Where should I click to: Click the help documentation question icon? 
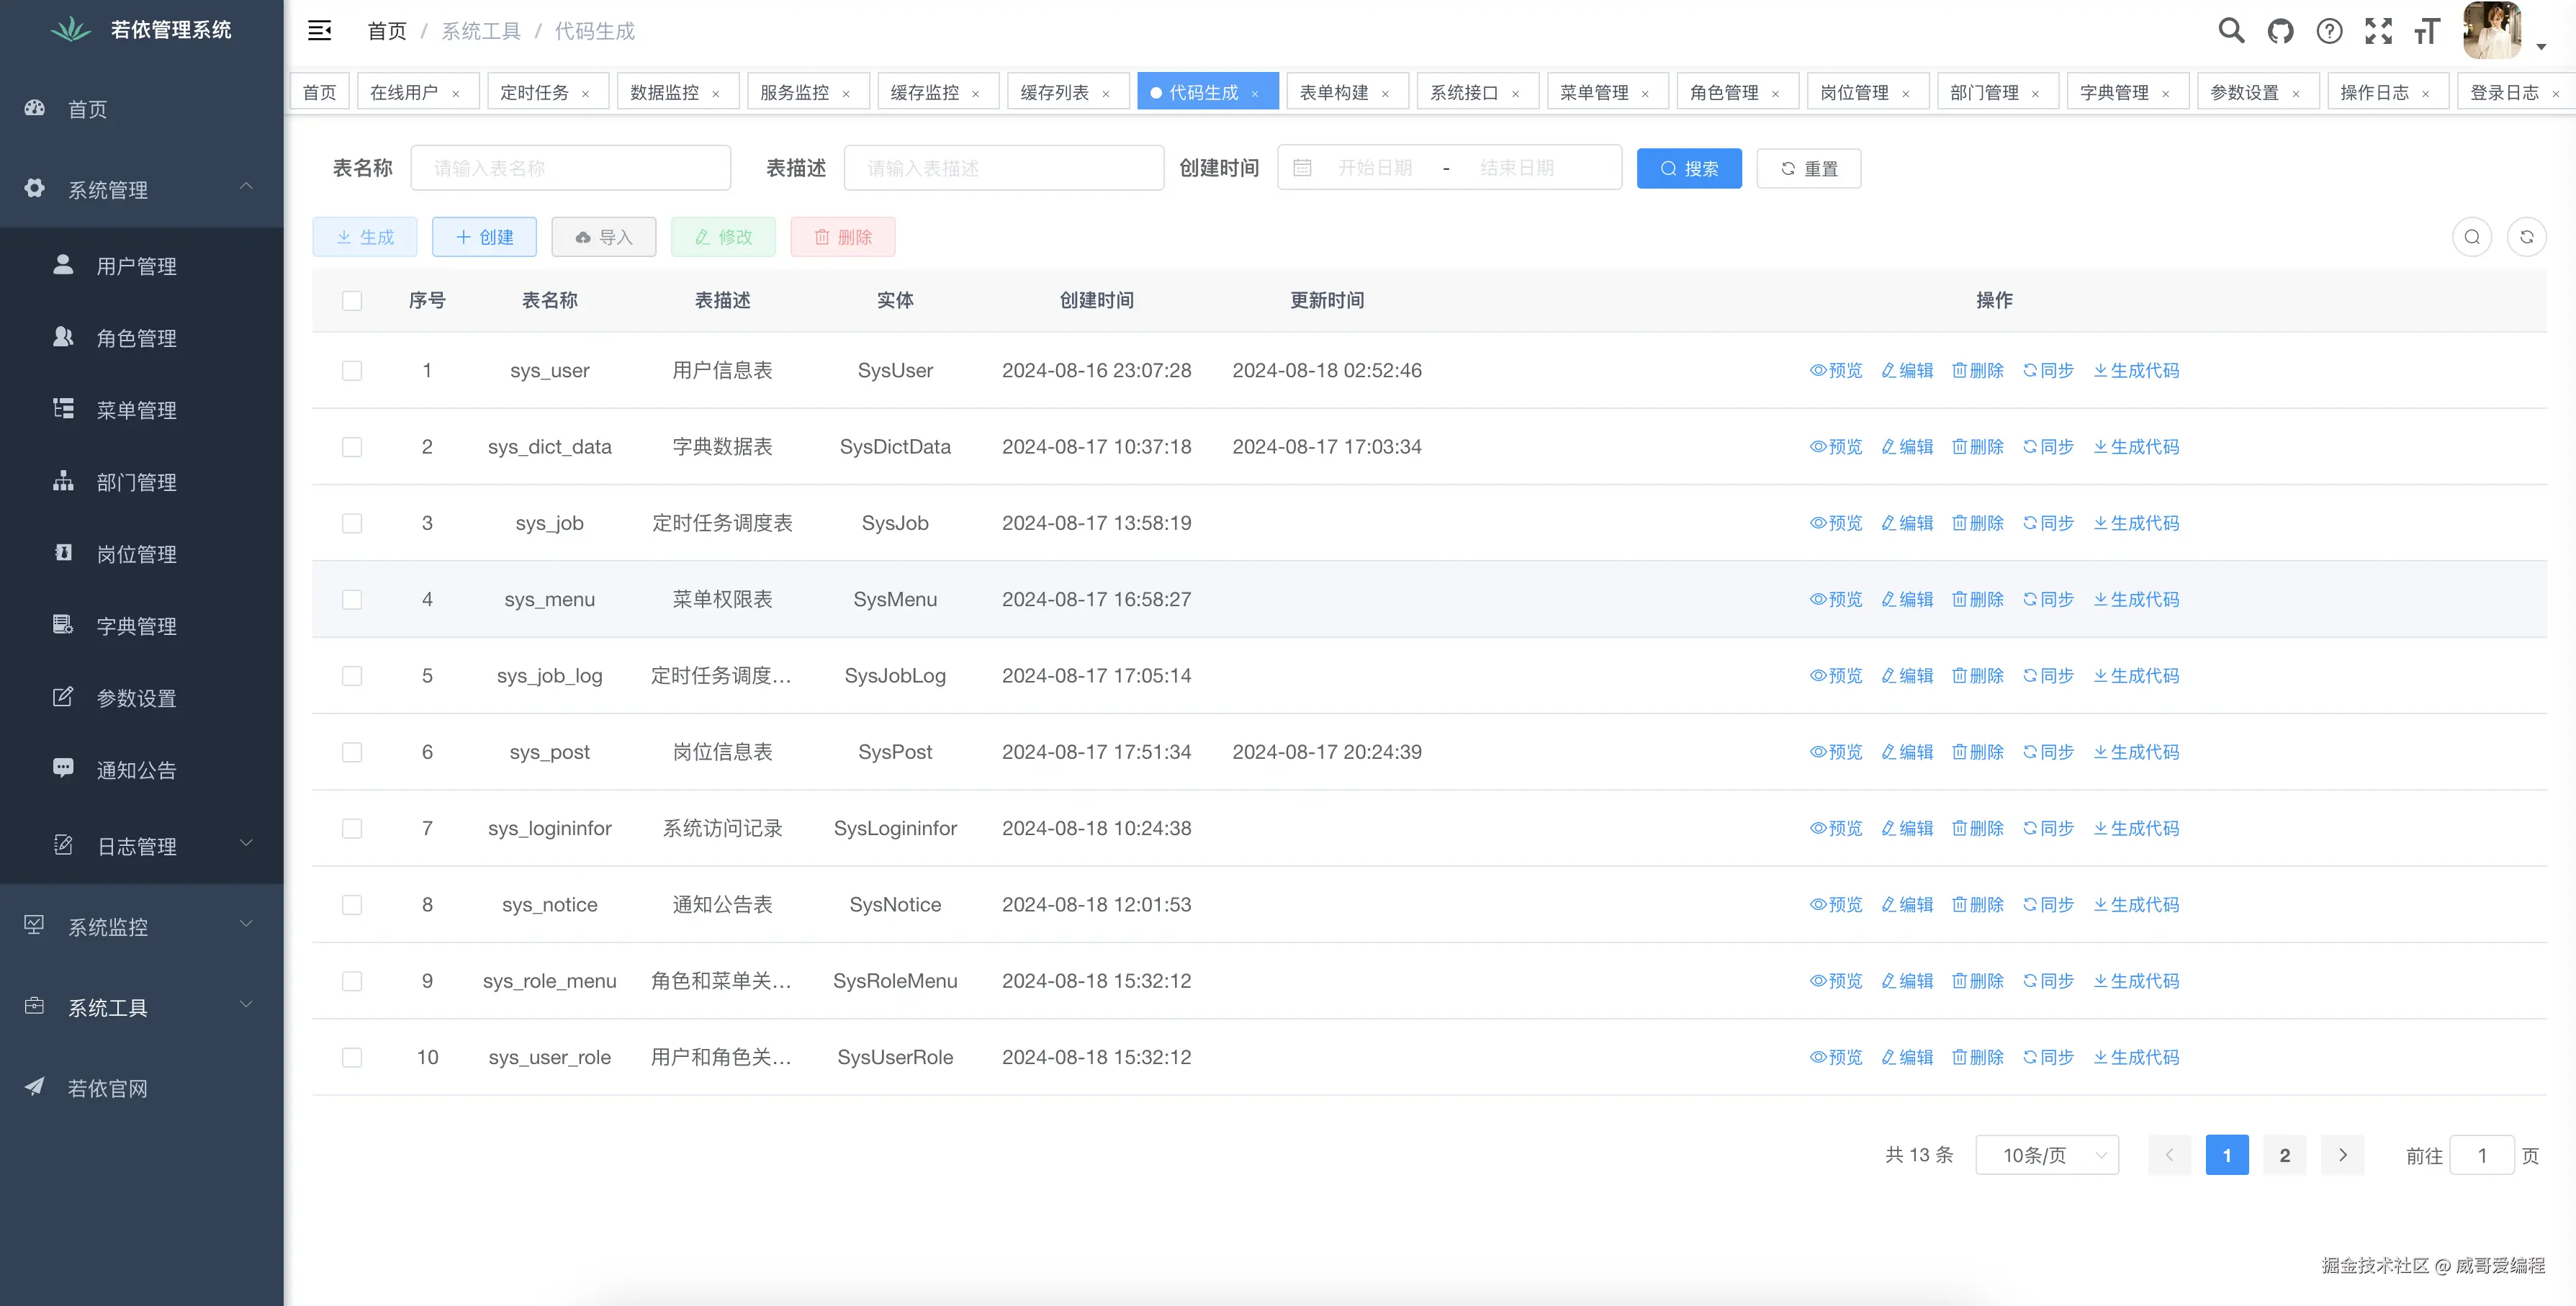click(x=2329, y=31)
